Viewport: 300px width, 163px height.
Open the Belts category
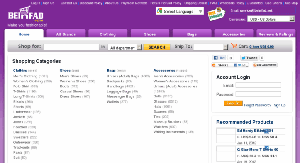pyautogui.click(x=158, y=96)
